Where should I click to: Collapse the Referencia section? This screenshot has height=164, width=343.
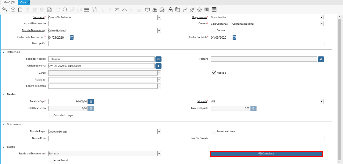tap(4, 52)
